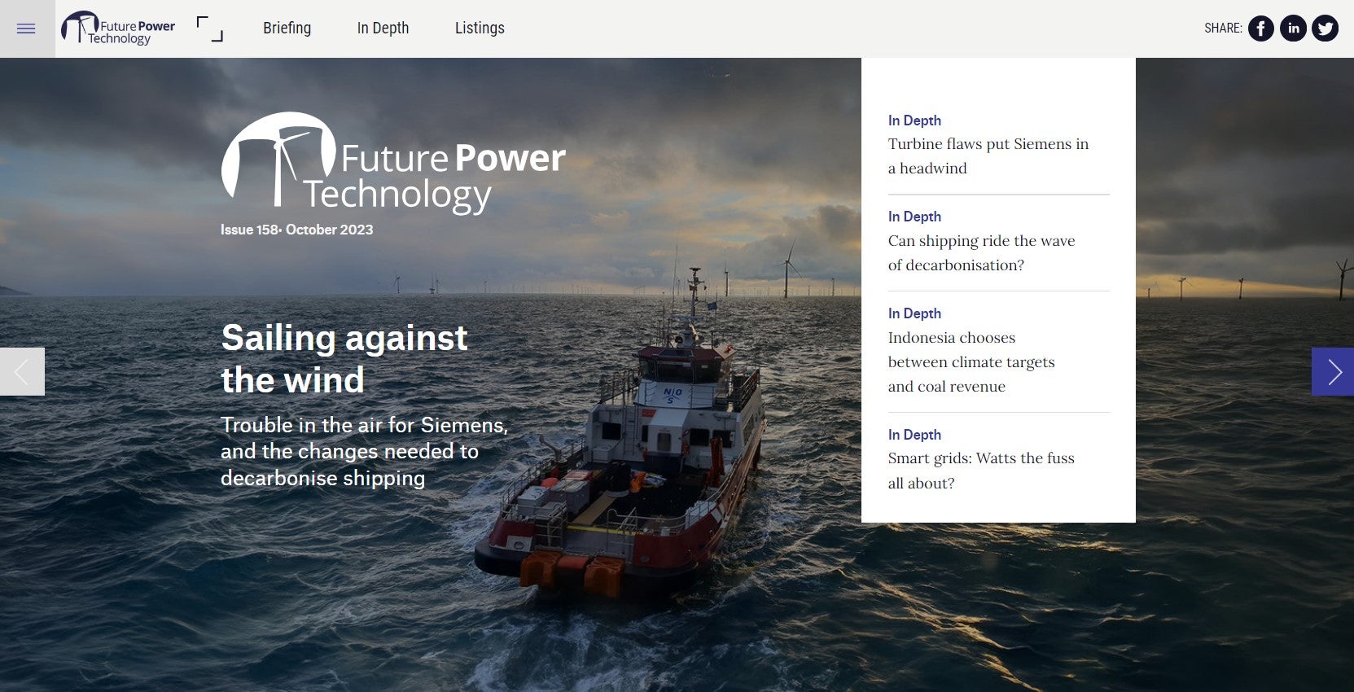The image size is (1354, 692).
Task: Open the hamburger menu
Action: [26, 28]
